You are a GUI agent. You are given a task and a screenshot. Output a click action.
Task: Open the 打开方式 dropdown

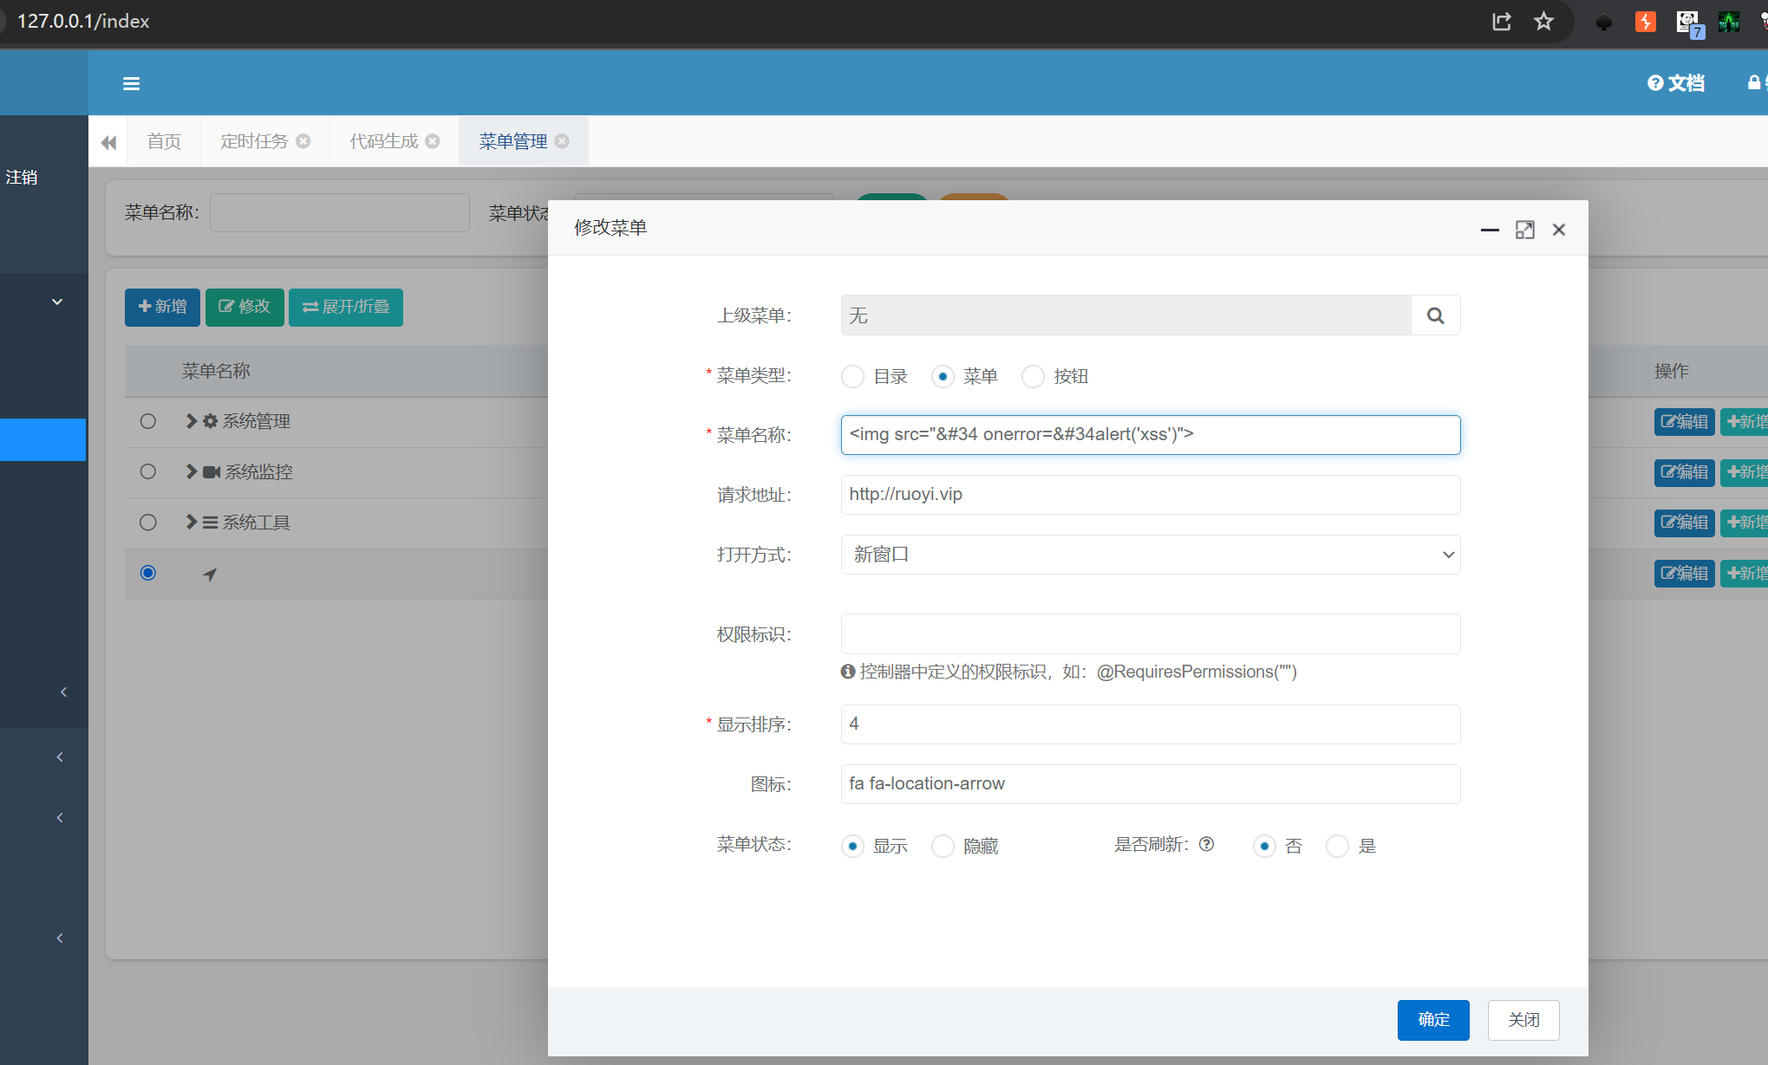click(x=1150, y=555)
